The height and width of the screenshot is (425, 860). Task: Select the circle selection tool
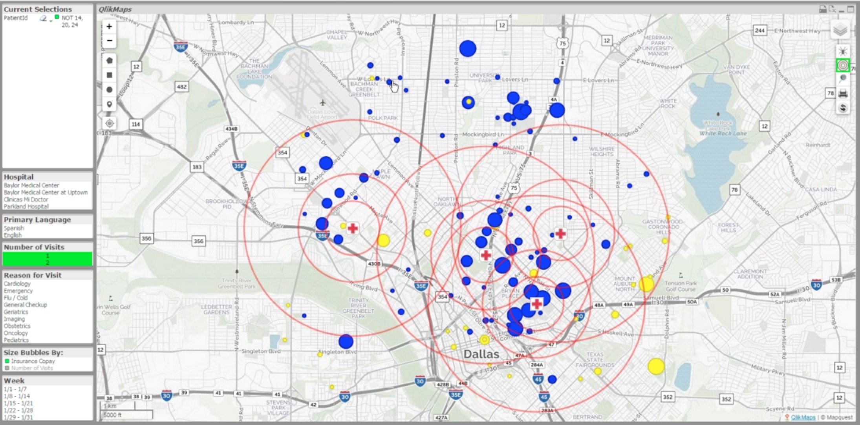(x=110, y=90)
